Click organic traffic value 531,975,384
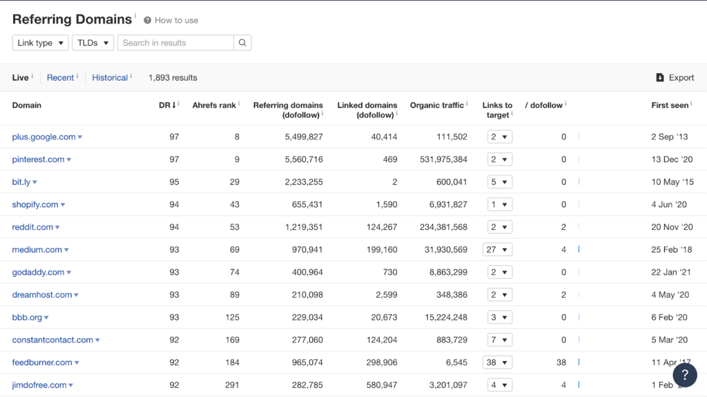Image resolution: width=707 pixels, height=397 pixels. tap(443, 159)
